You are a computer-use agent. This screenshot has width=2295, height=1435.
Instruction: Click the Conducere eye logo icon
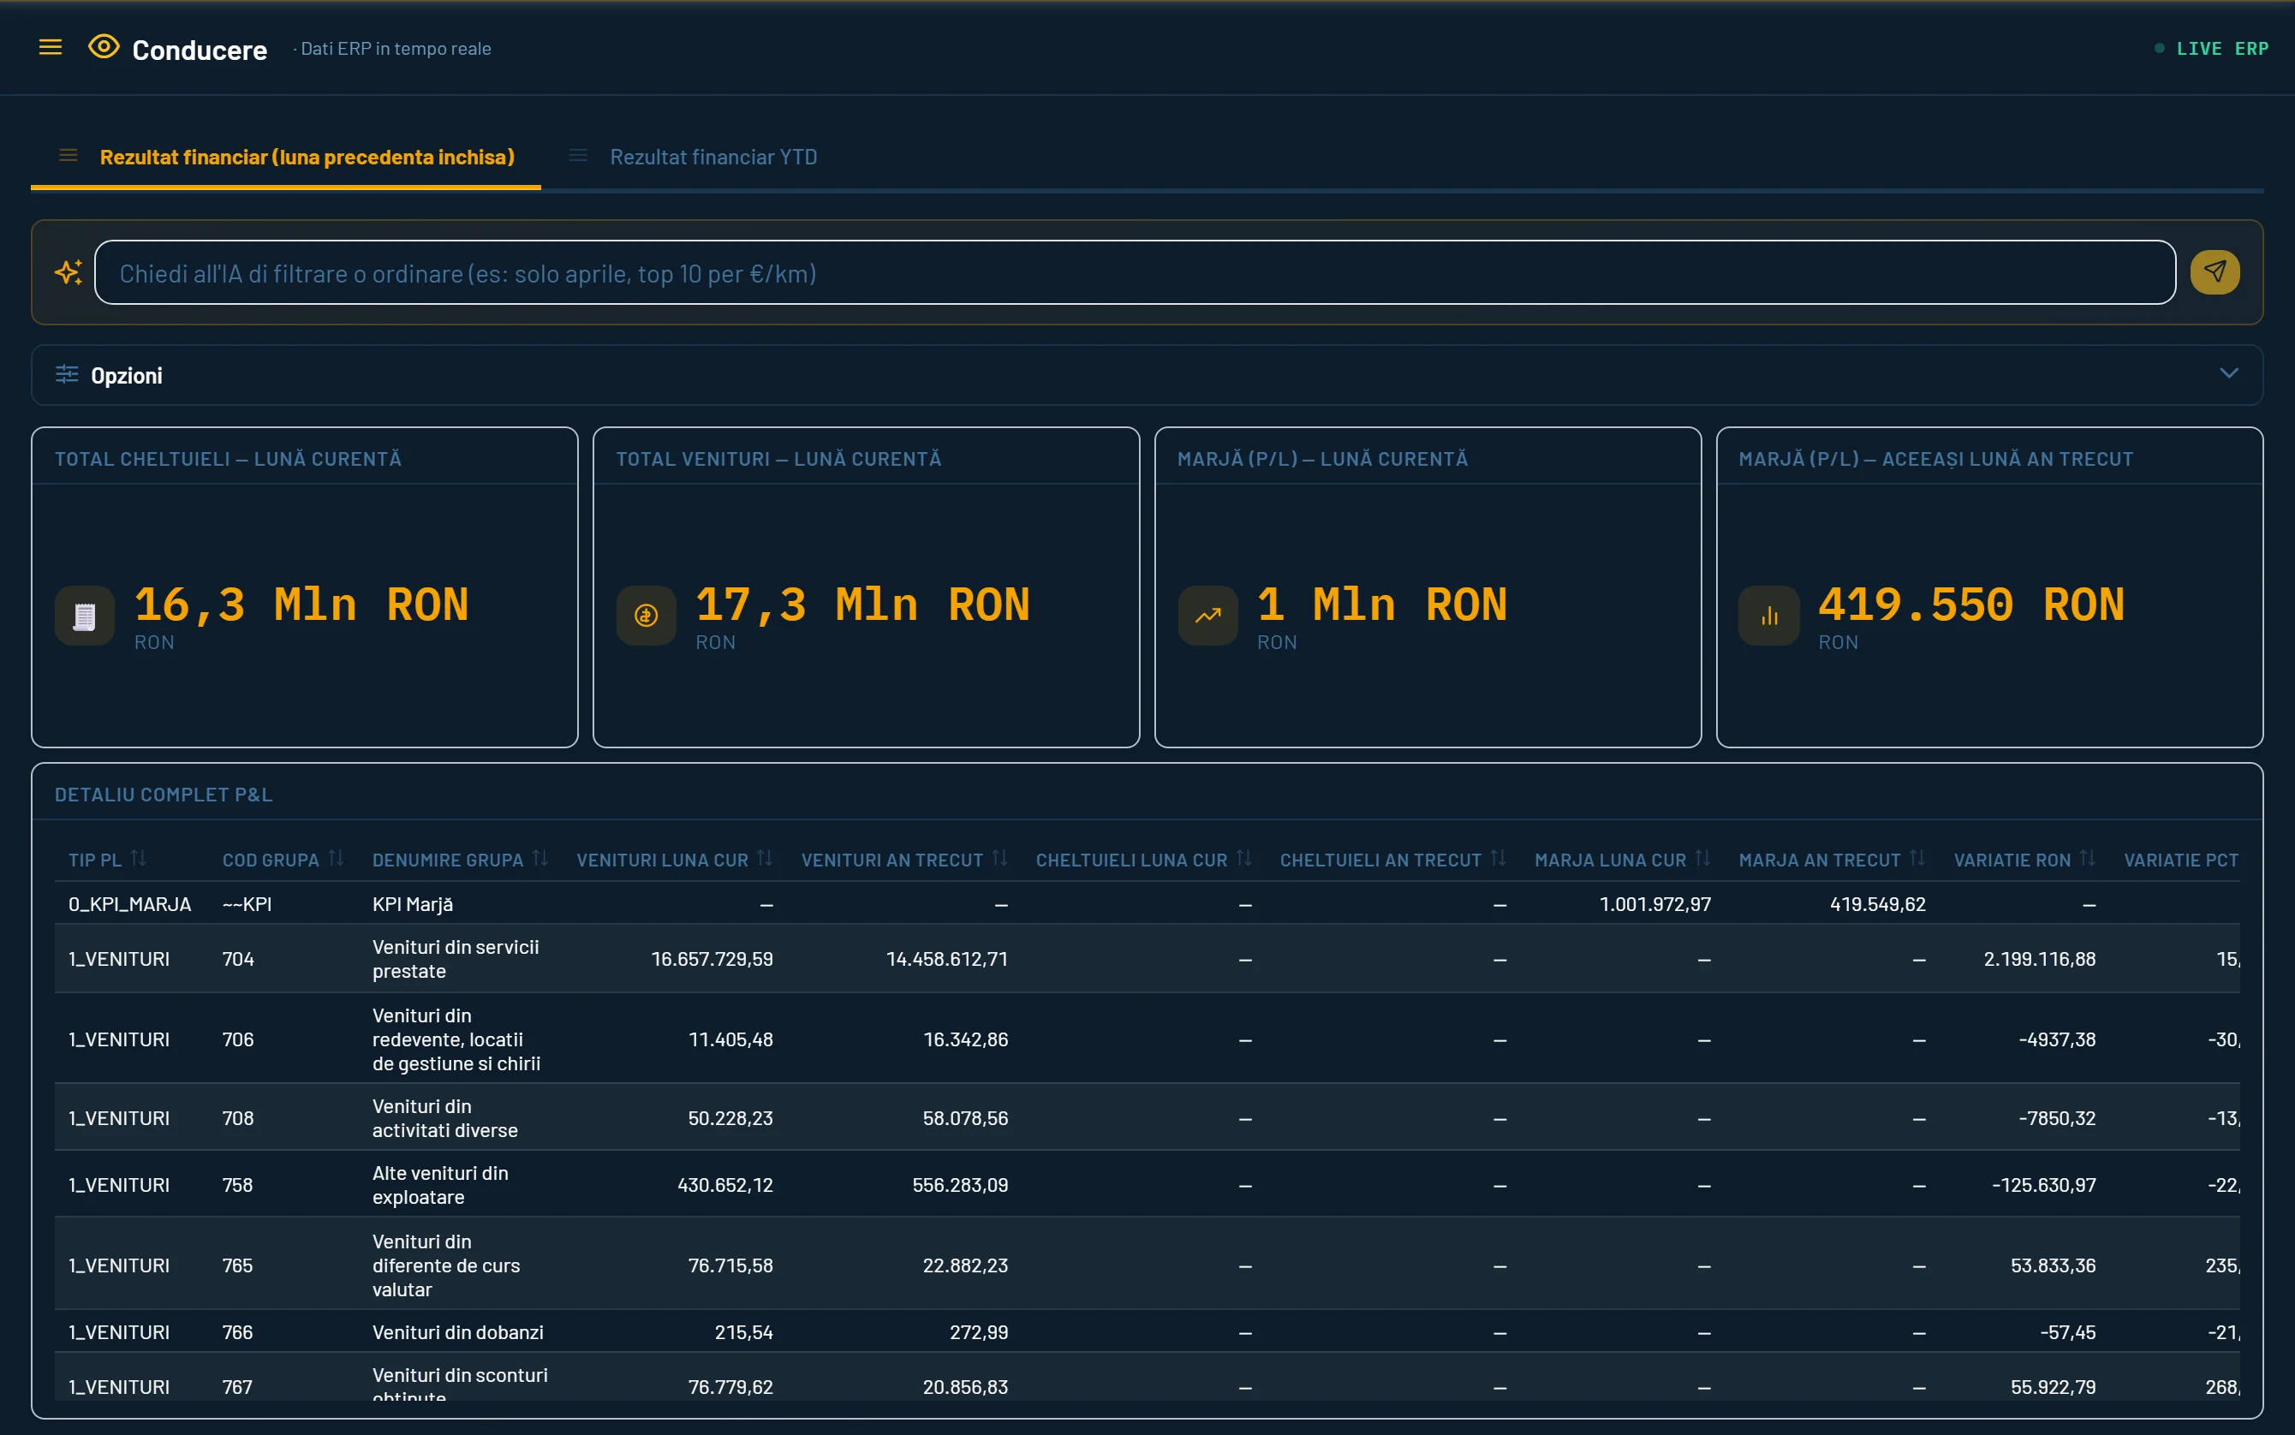(104, 46)
